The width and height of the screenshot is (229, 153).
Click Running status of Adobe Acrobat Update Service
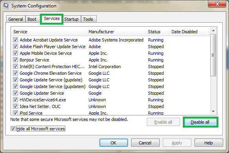click(x=156, y=40)
